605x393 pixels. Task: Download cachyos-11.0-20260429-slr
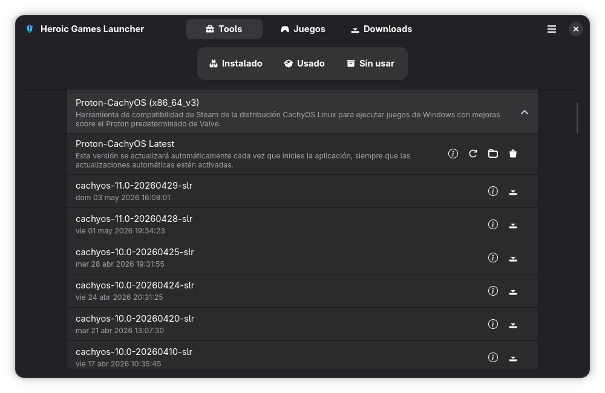(513, 192)
